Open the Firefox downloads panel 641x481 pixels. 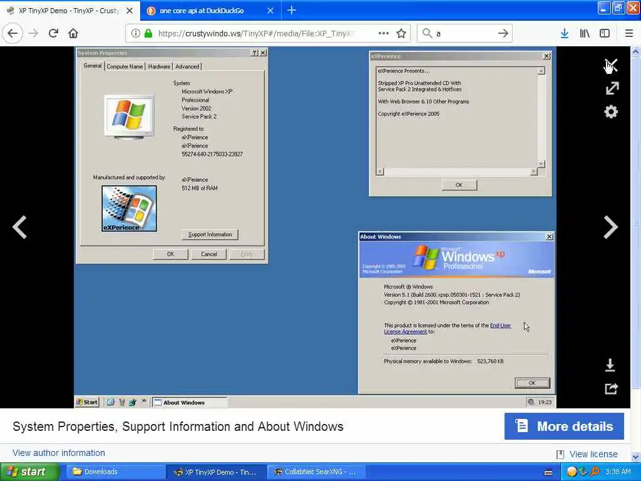[565, 33]
